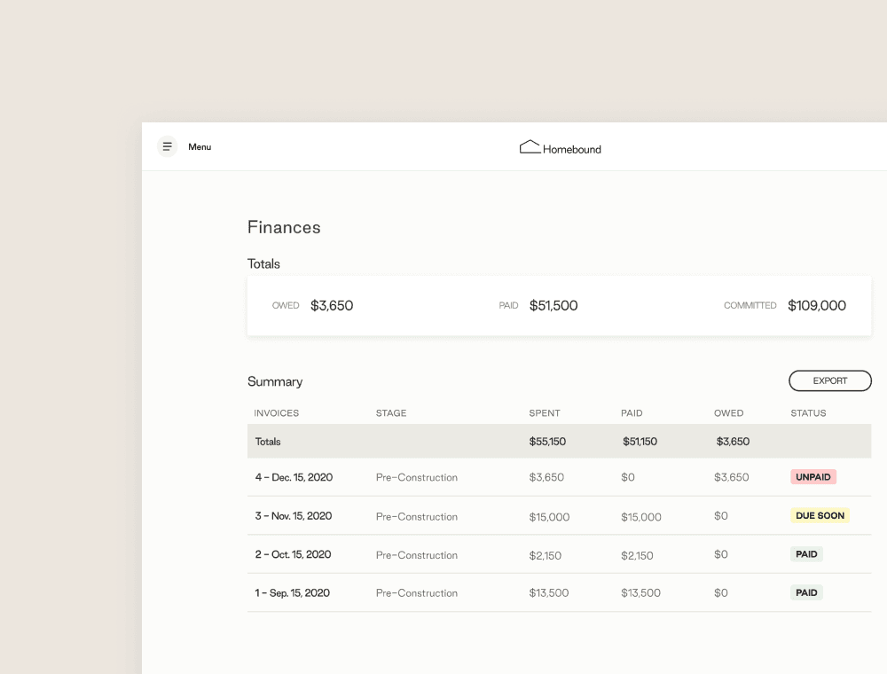Image resolution: width=887 pixels, height=674 pixels.
Task: Click Pre-Construction stage of Oct. 15 invoice
Action: pyautogui.click(x=416, y=555)
